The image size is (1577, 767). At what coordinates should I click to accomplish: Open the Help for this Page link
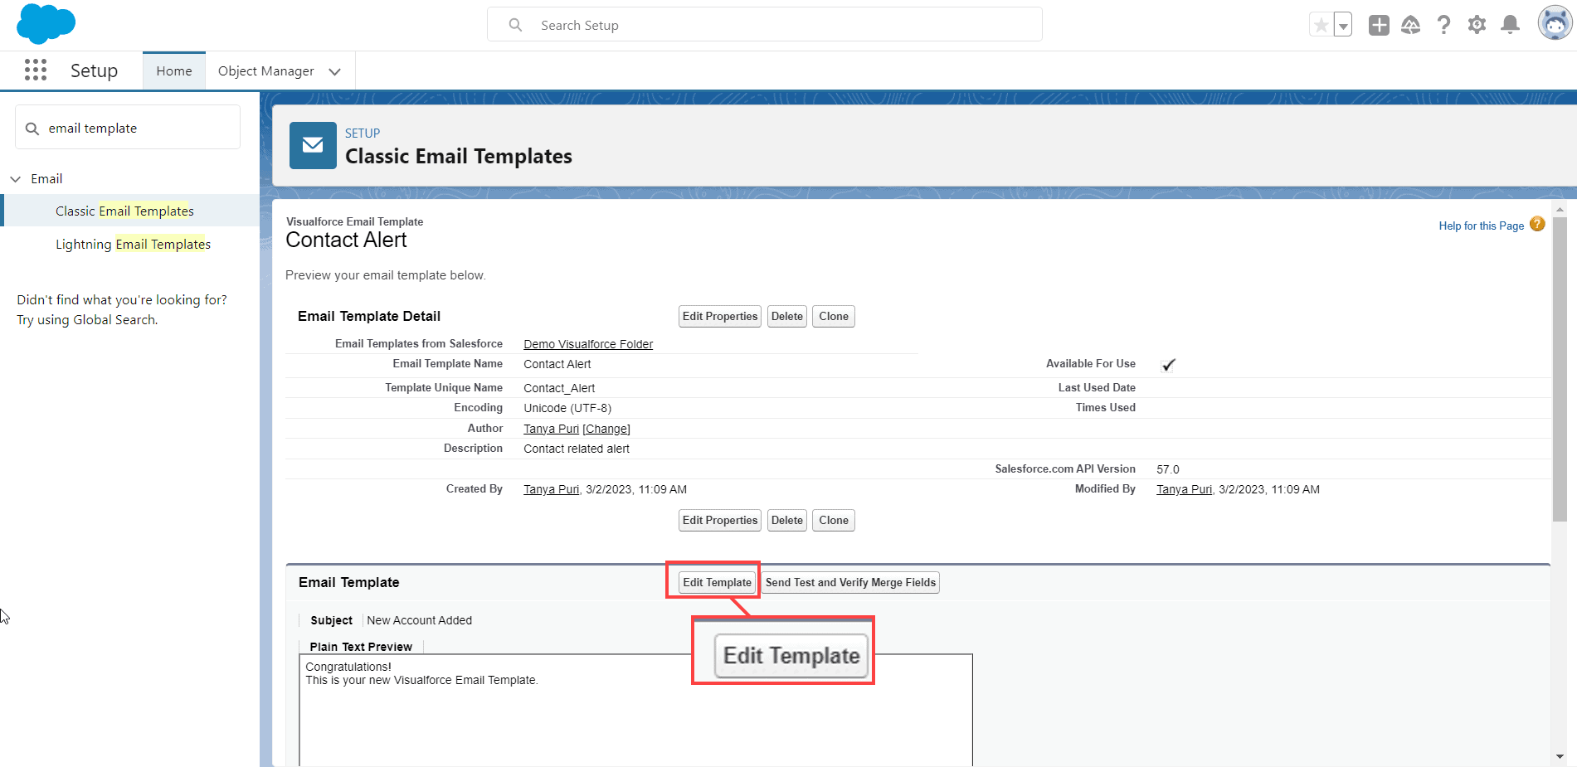point(1481,226)
